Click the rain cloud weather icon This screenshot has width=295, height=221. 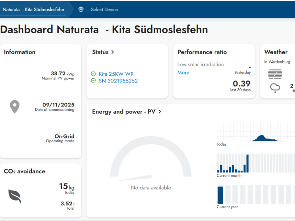click(x=275, y=88)
